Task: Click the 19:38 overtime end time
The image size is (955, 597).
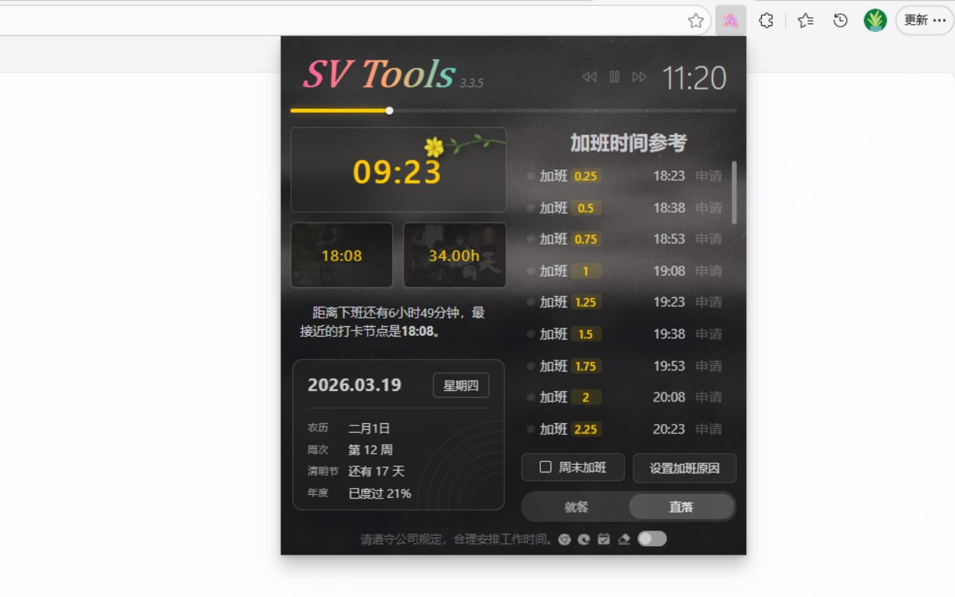Action: 669,334
